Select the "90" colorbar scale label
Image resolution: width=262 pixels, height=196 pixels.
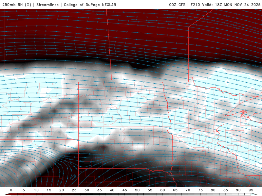point(238,190)
